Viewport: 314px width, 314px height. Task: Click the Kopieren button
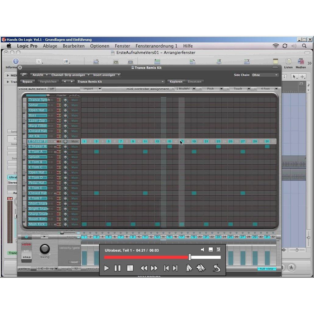point(176,81)
